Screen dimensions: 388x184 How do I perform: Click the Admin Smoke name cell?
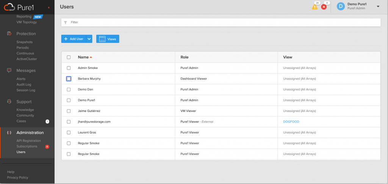pos(88,68)
